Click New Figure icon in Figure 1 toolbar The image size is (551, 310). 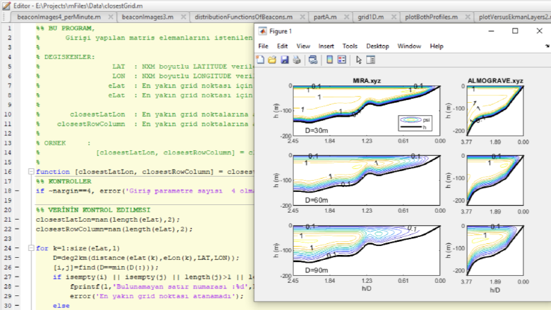[x=261, y=60]
